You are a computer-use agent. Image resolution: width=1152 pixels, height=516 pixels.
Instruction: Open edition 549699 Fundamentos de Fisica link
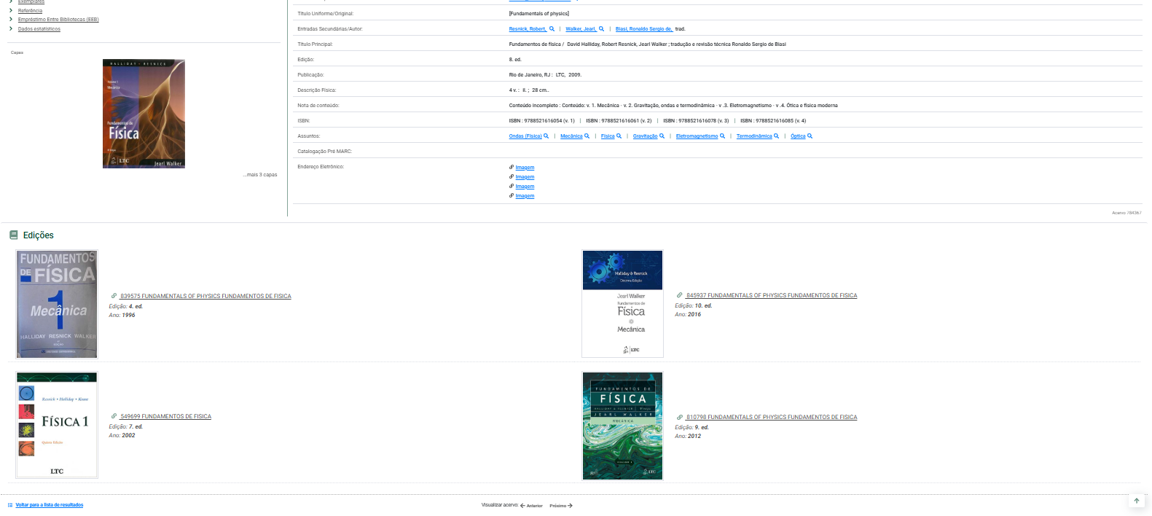166,416
